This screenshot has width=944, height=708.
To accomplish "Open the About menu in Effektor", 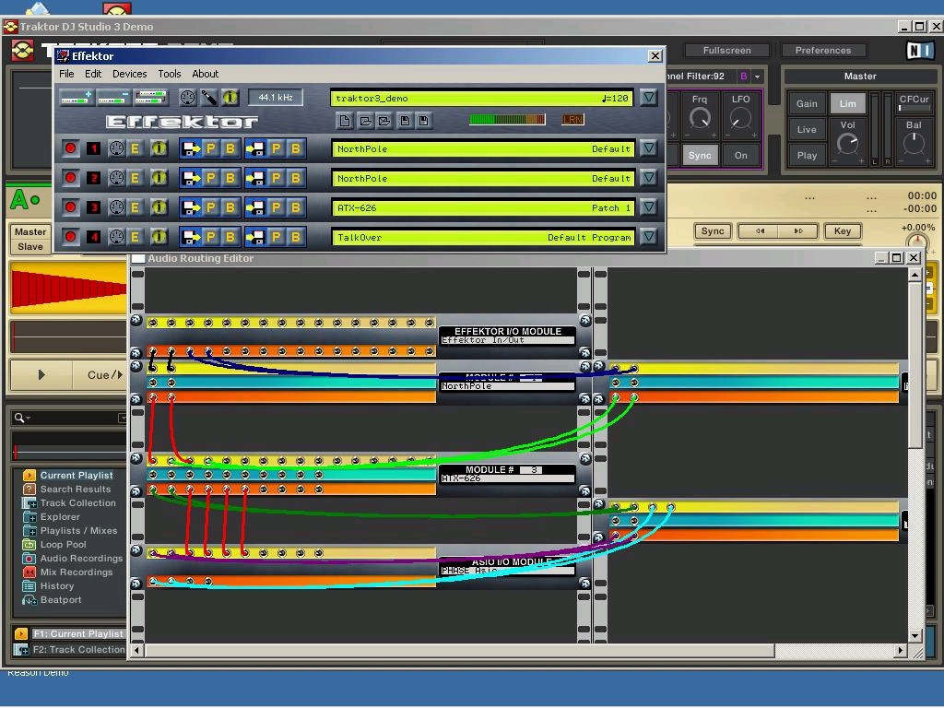I will tap(206, 74).
